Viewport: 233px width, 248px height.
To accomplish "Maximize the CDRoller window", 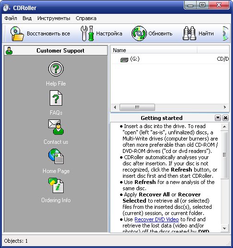I will coord(202,5).
